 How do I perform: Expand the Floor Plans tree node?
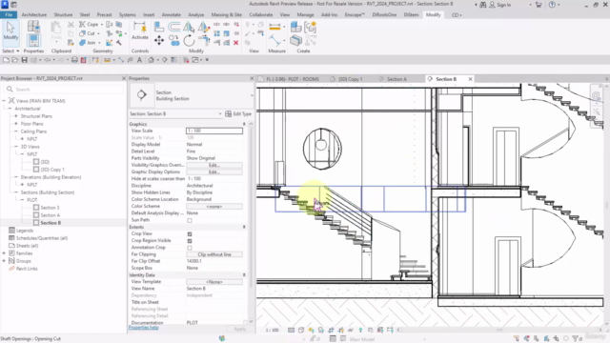pos(16,124)
